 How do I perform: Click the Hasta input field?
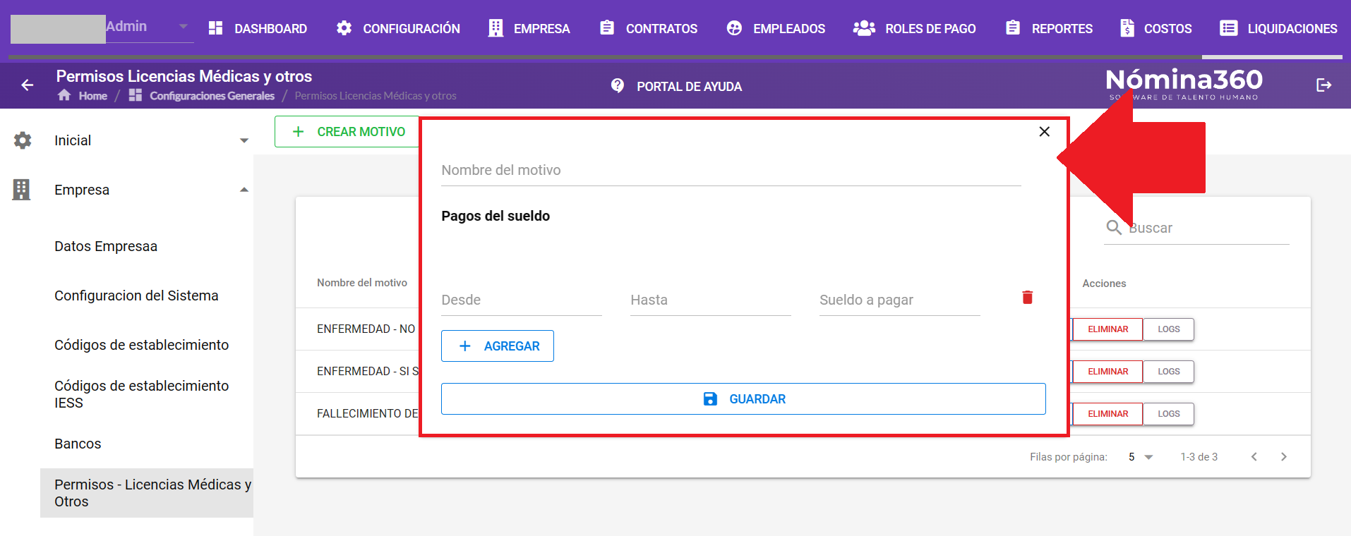point(711,300)
